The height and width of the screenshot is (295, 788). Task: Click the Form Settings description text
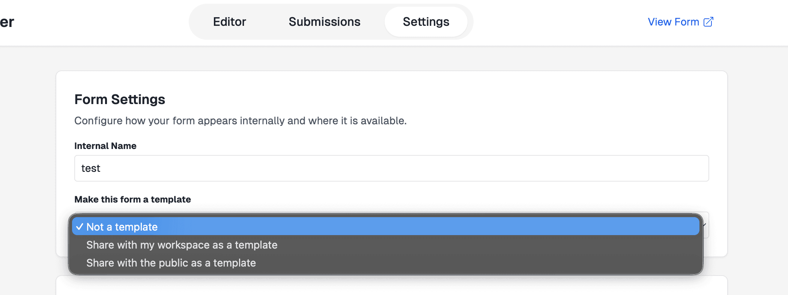[x=241, y=121]
